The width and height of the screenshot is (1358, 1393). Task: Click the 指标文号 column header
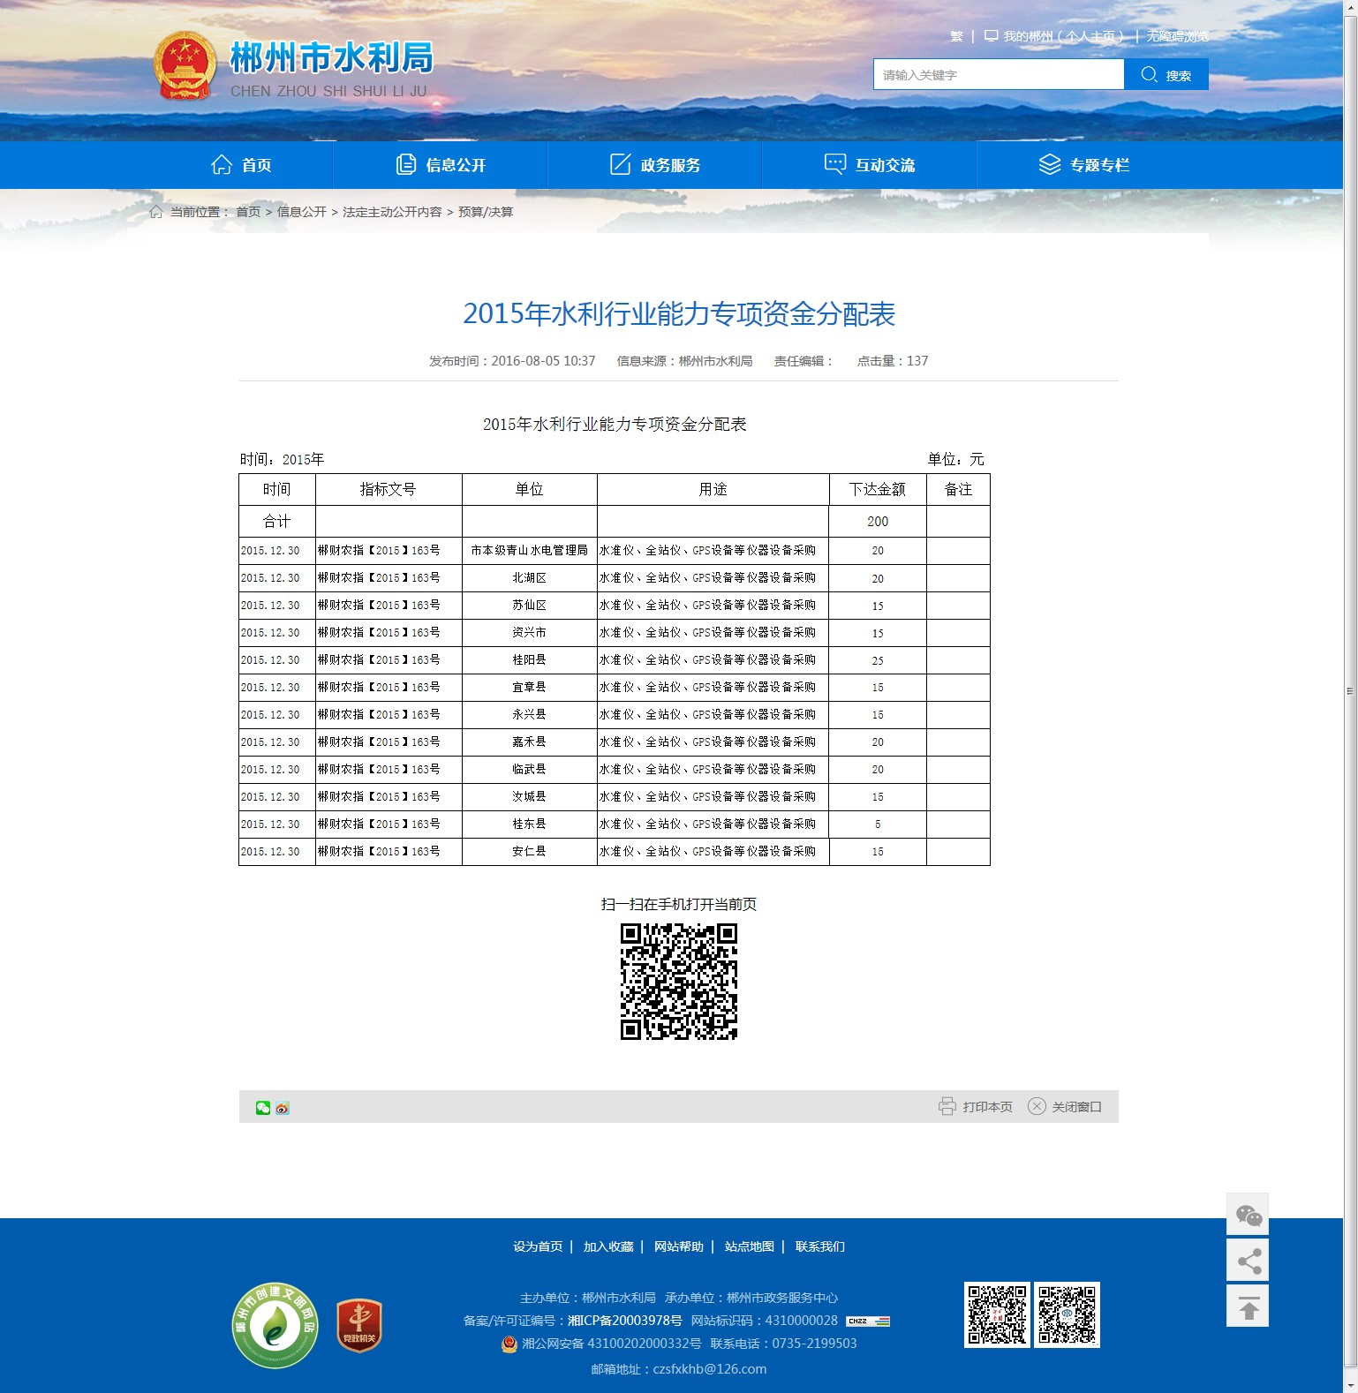(x=389, y=489)
